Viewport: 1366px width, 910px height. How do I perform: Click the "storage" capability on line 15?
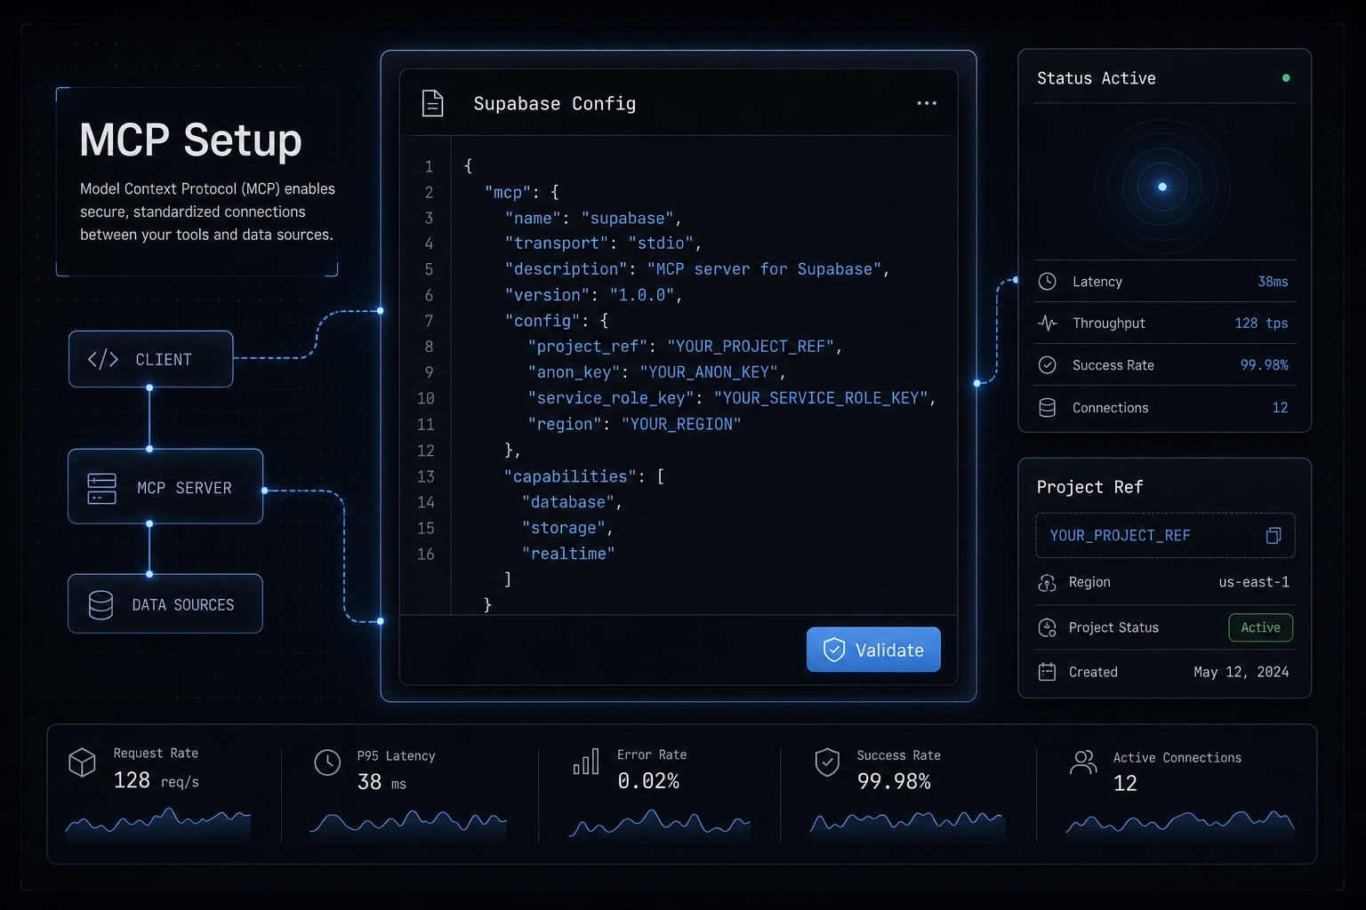[x=564, y=528]
